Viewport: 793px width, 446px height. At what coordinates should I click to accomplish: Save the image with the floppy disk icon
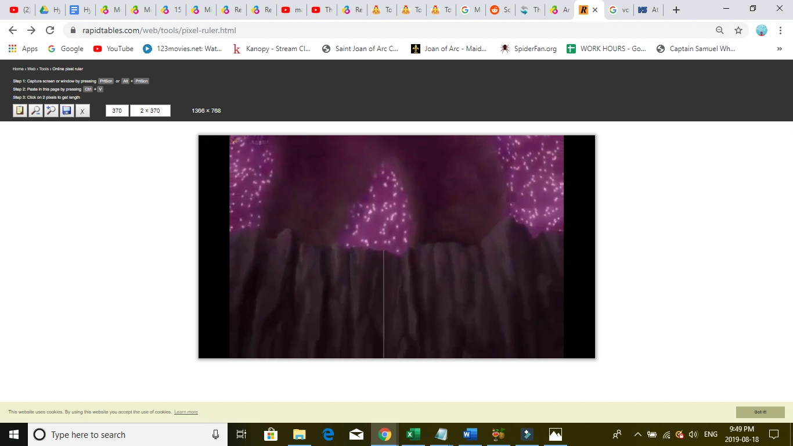(67, 110)
